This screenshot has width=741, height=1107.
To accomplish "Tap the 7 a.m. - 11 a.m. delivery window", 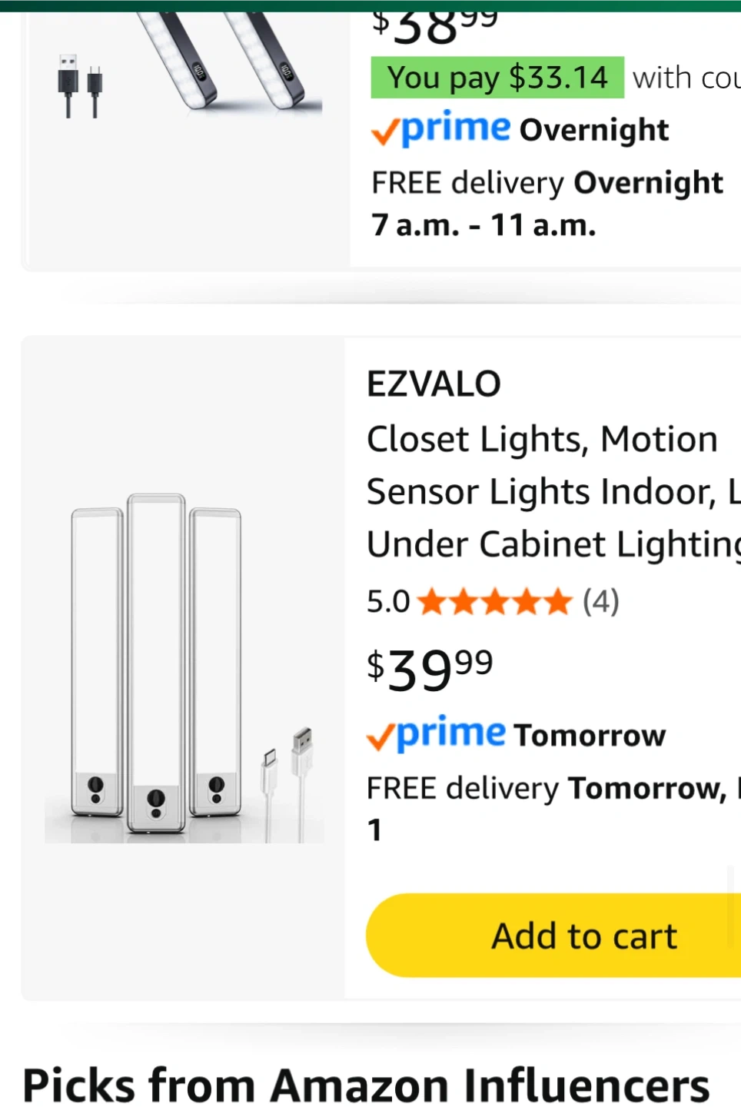I will tap(483, 225).
